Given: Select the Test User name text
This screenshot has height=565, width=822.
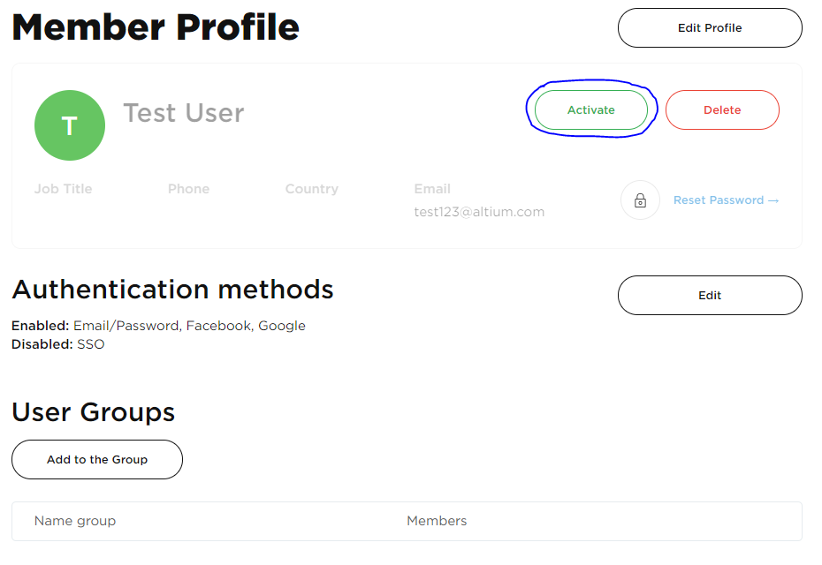Looking at the screenshot, I should (x=184, y=113).
